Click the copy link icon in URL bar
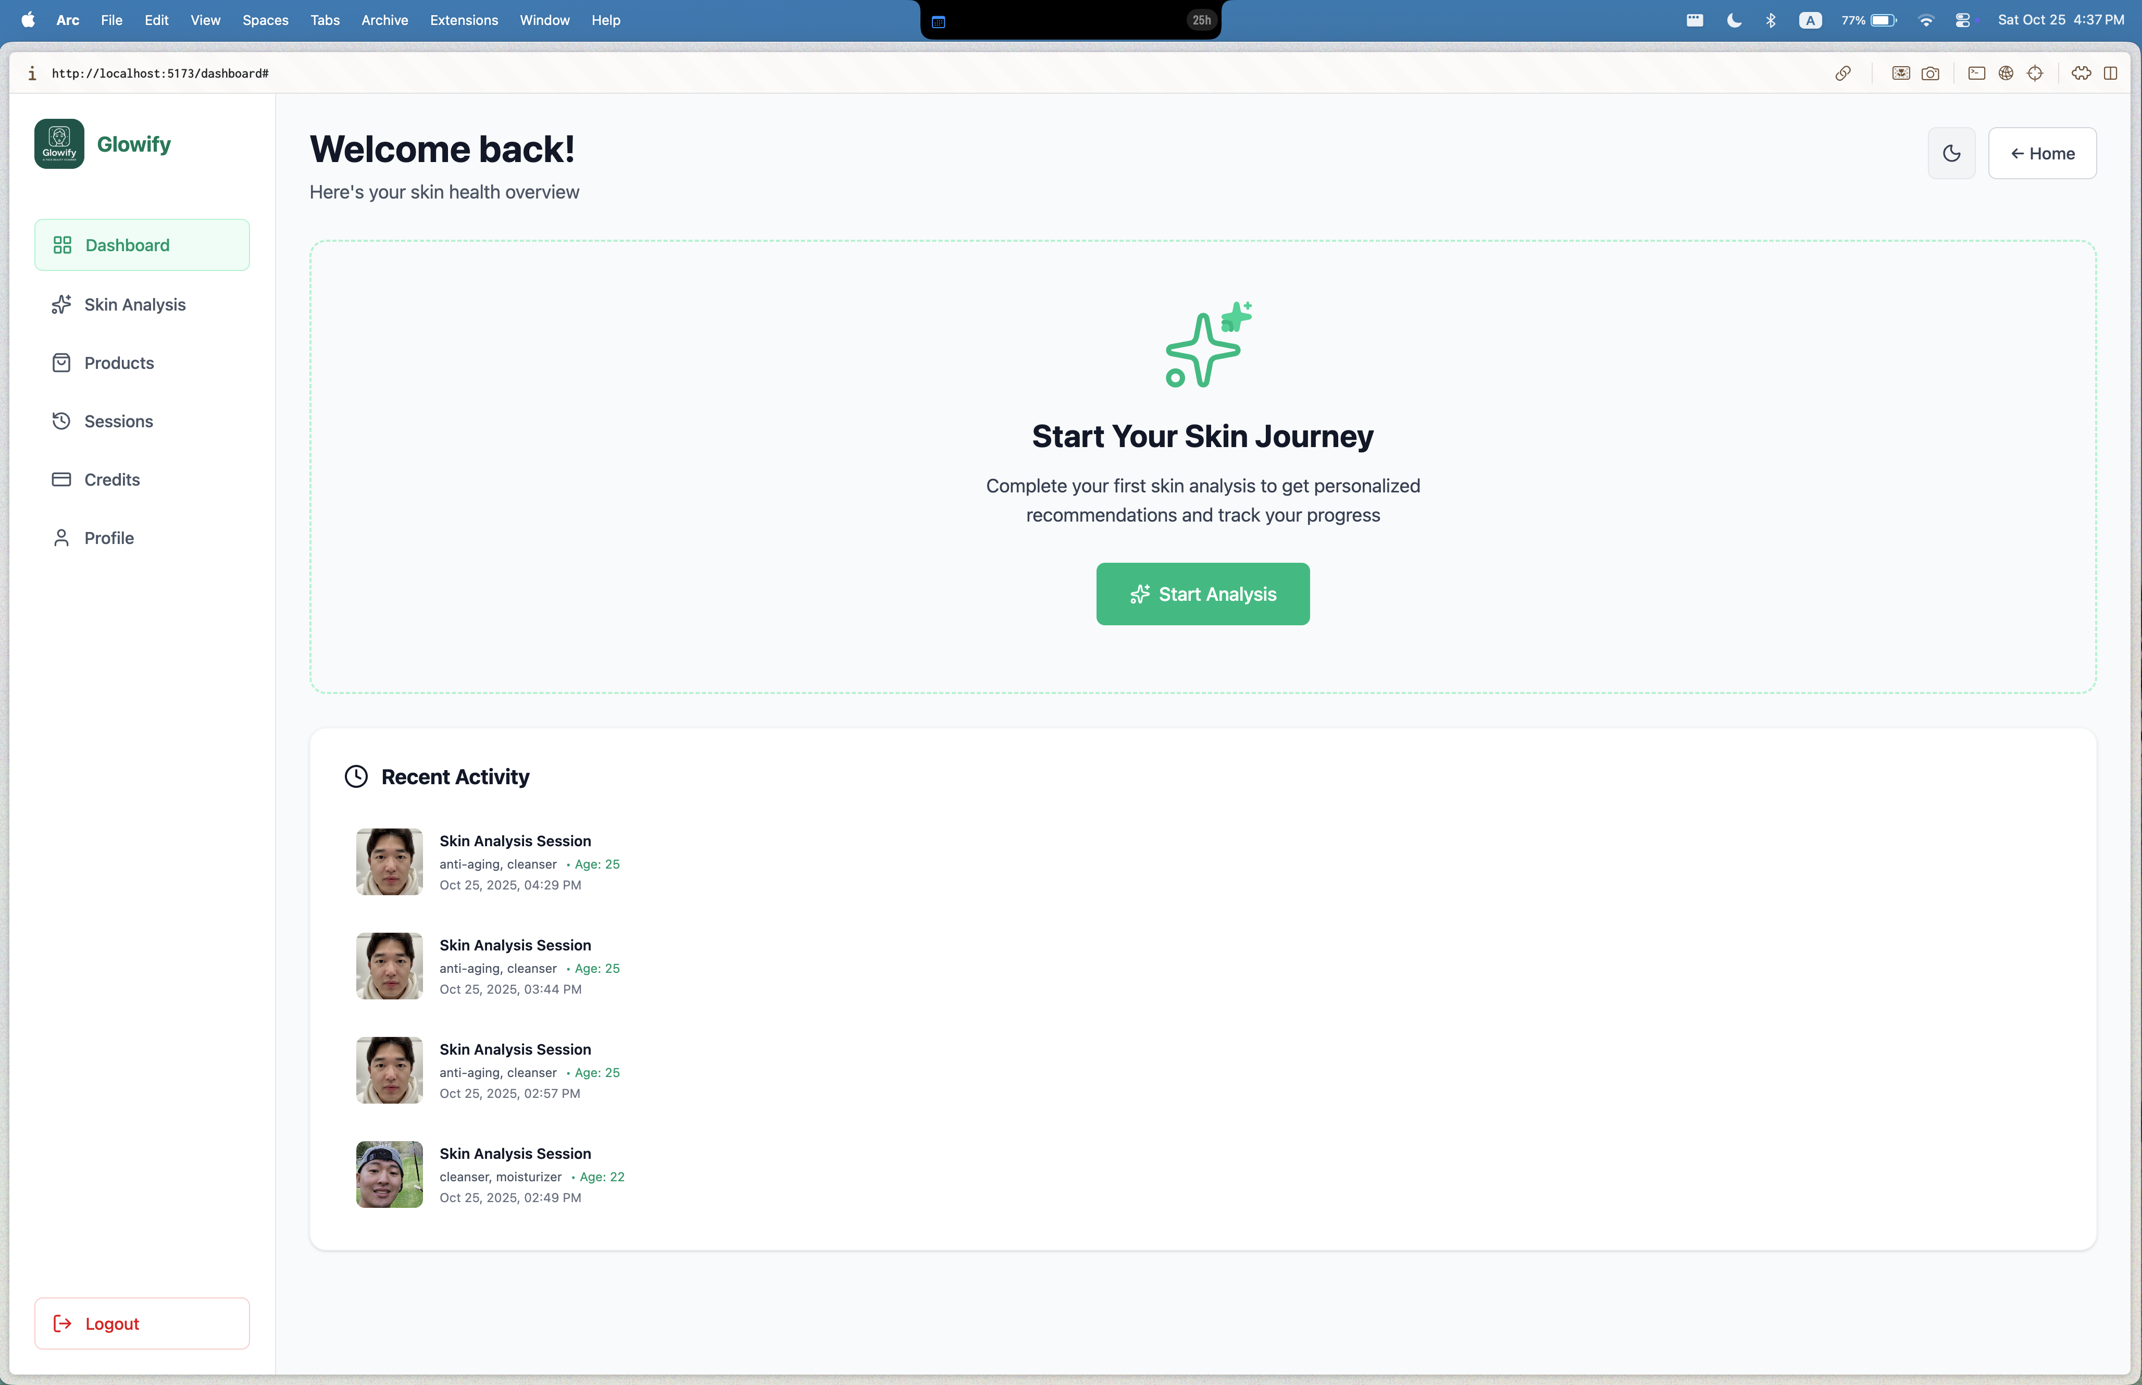 tap(1842, 74)
